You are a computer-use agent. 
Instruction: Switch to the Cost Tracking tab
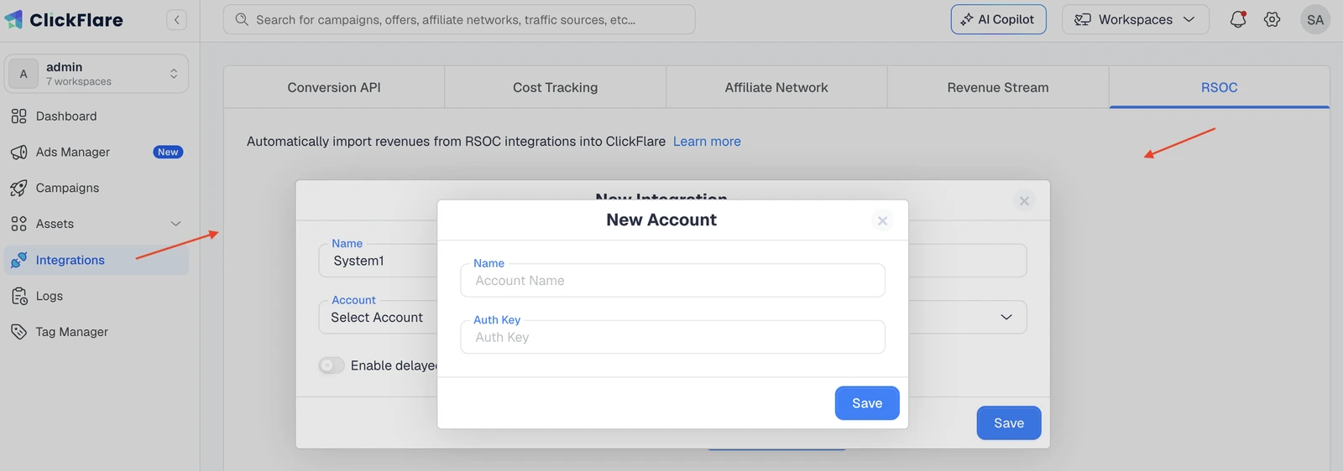[x=556, y=87]
